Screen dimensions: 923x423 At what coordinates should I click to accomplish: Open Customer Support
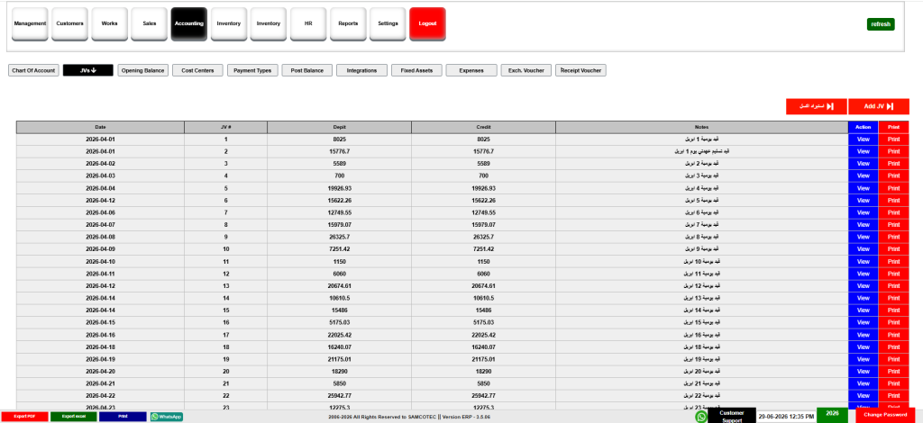pyautogui.click(x=732, y=416)
